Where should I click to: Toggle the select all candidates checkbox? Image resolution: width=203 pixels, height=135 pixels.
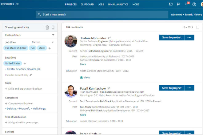click(197, 27)
